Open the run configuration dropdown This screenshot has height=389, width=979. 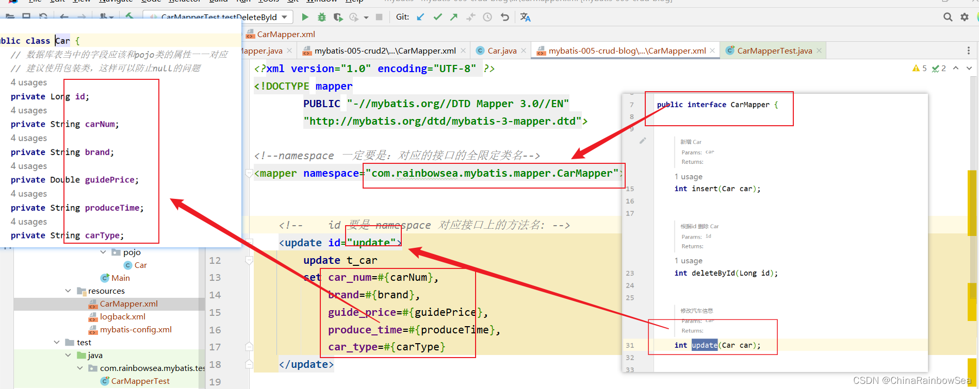pyautogui.click(x=284, y=18)
